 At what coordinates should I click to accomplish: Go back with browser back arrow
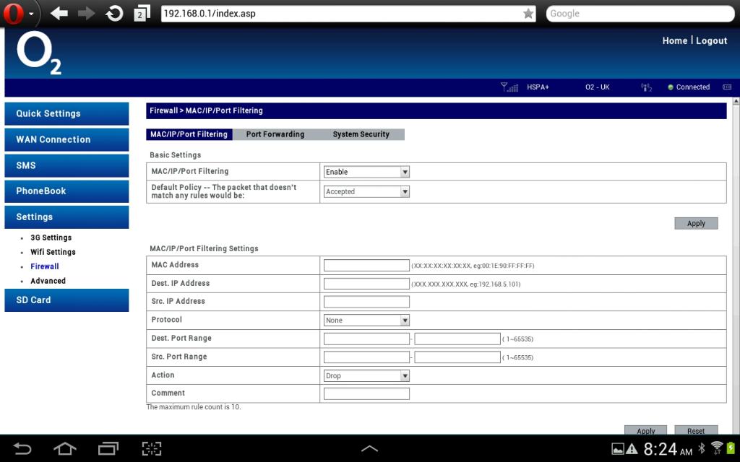(59, 14)
